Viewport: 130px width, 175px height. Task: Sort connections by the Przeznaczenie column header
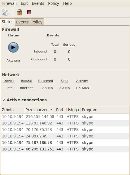point(39,110)
